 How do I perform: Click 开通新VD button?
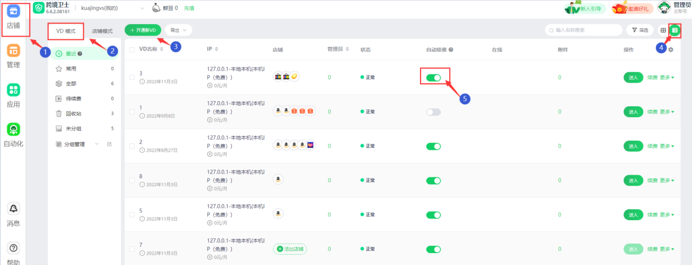(143, 30)
